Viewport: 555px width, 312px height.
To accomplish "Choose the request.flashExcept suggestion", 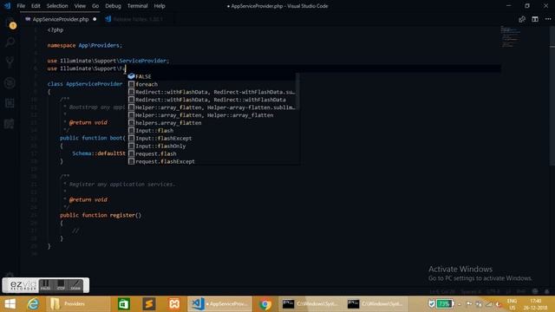I will click(212, 161).
